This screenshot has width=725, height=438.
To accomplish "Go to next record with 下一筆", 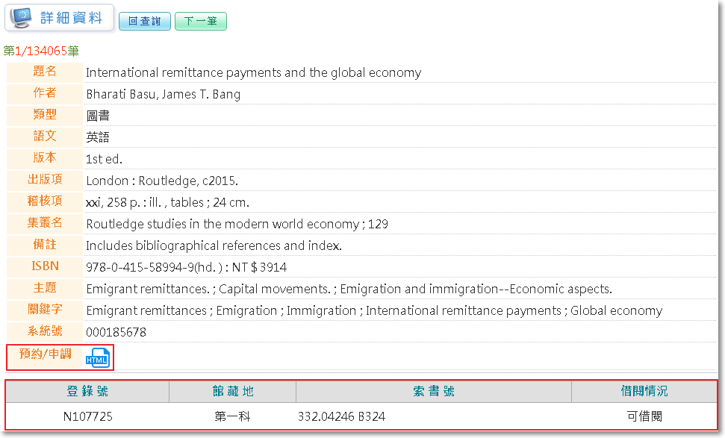I will click(200, 22).
